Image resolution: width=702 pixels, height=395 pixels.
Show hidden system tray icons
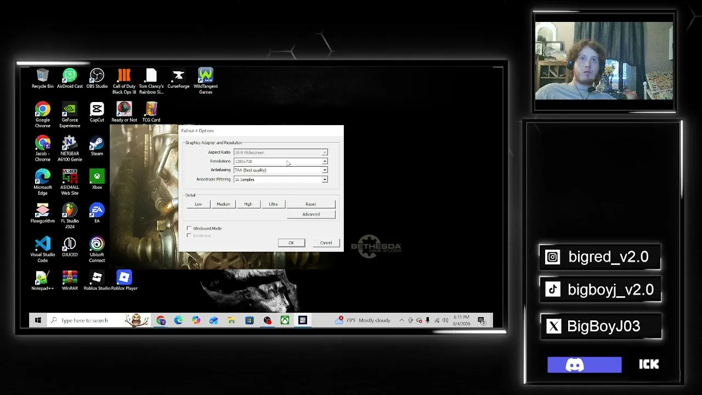(x=401, y=320)
